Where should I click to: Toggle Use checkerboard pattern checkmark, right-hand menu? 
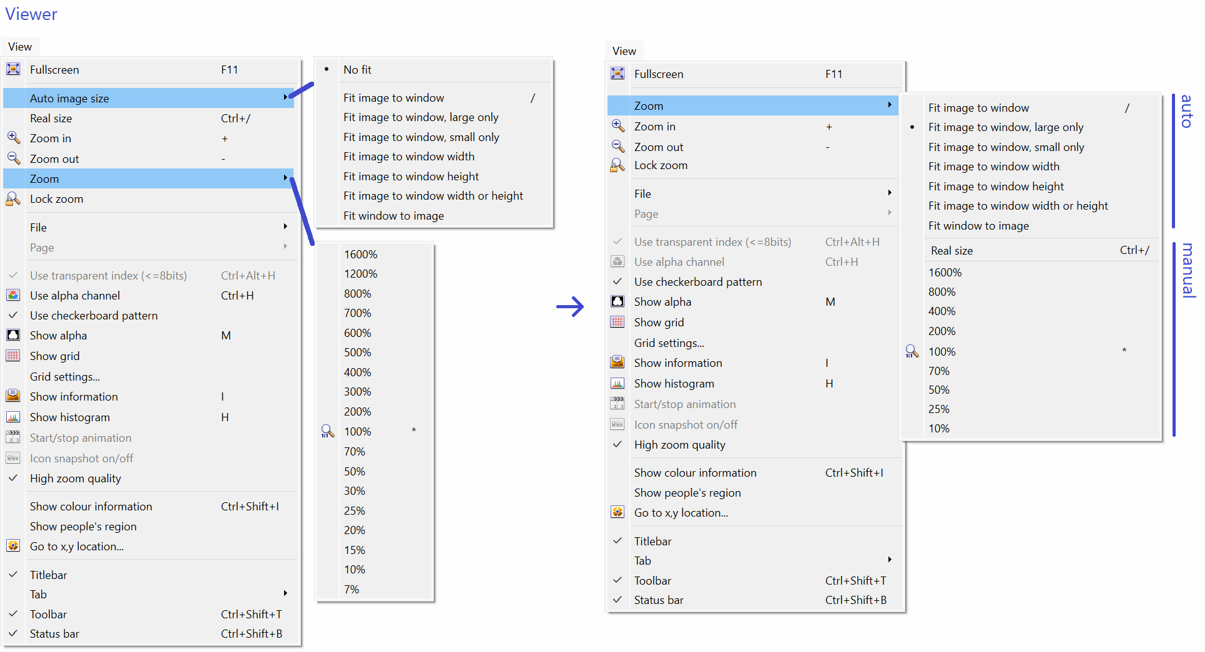[617, 281]
